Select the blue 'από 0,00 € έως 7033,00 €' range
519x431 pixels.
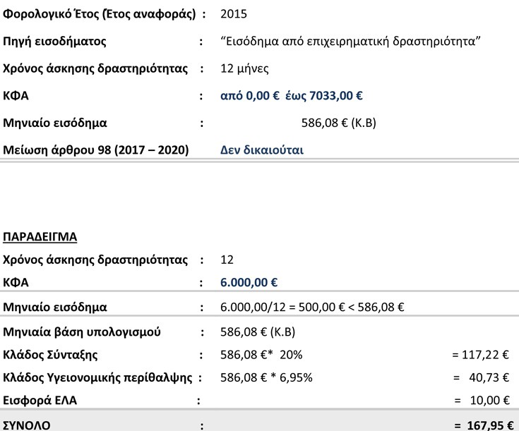click(292, 96)
